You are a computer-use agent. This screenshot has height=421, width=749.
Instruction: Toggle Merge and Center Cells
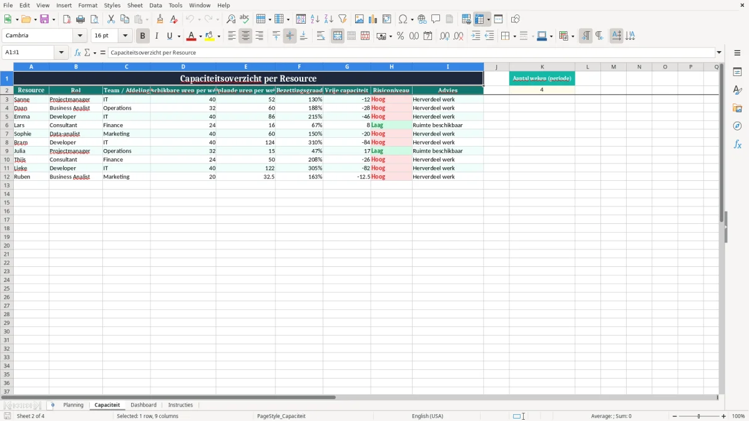click(338, 36)
